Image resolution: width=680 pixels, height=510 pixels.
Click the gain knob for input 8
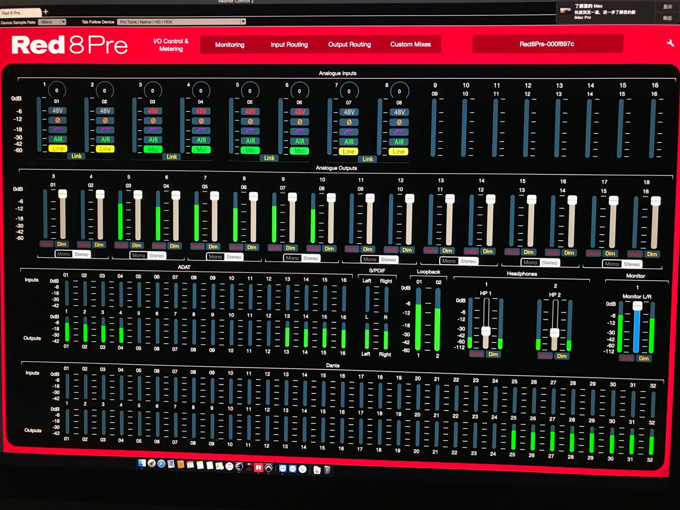coord(399,91)
